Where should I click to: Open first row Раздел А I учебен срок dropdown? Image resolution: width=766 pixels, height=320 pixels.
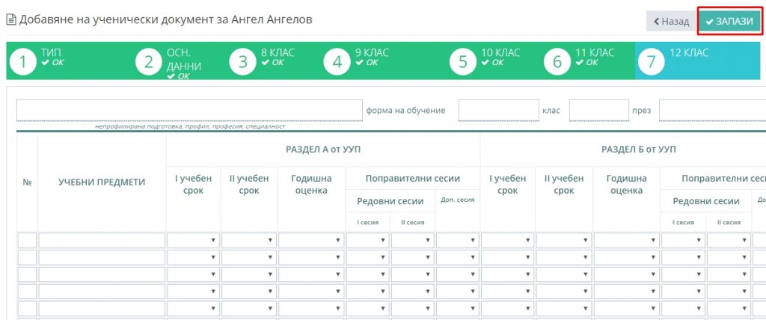coord(193,240)
